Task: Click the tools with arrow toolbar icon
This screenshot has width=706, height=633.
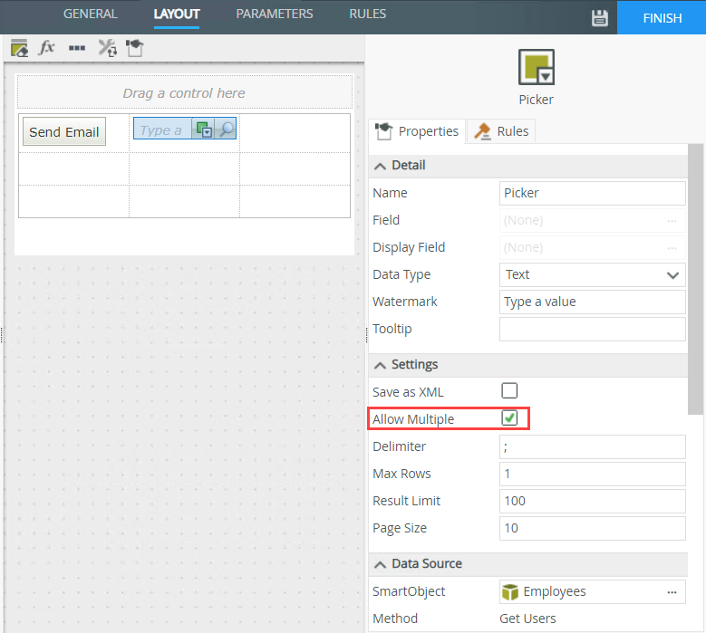Action: tap(107, 48)
